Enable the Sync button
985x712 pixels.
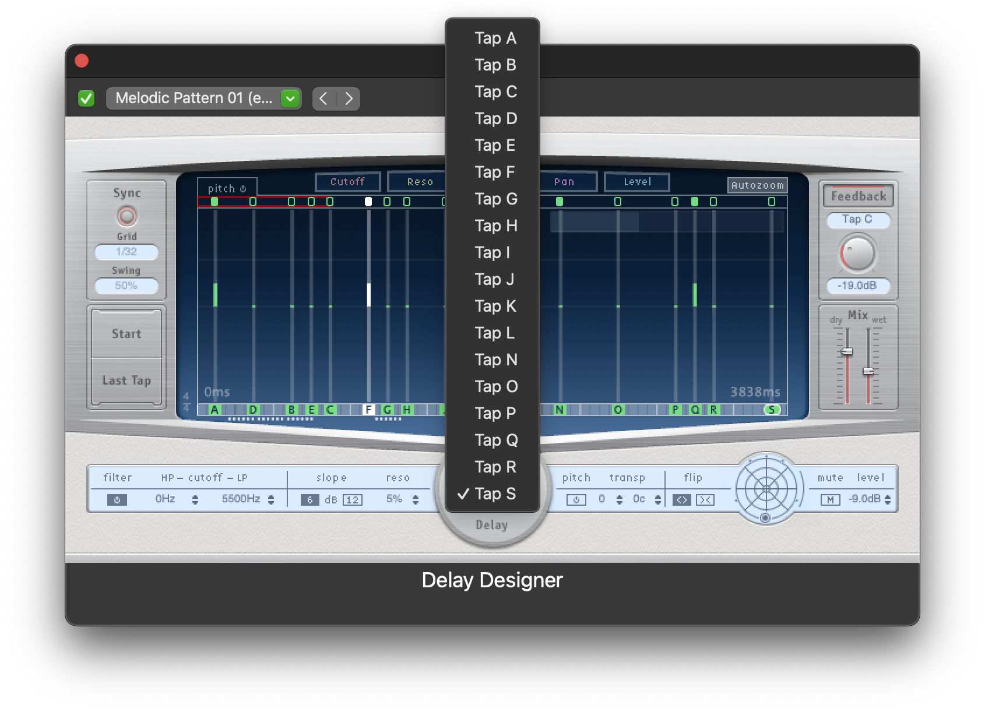[126, 216]
